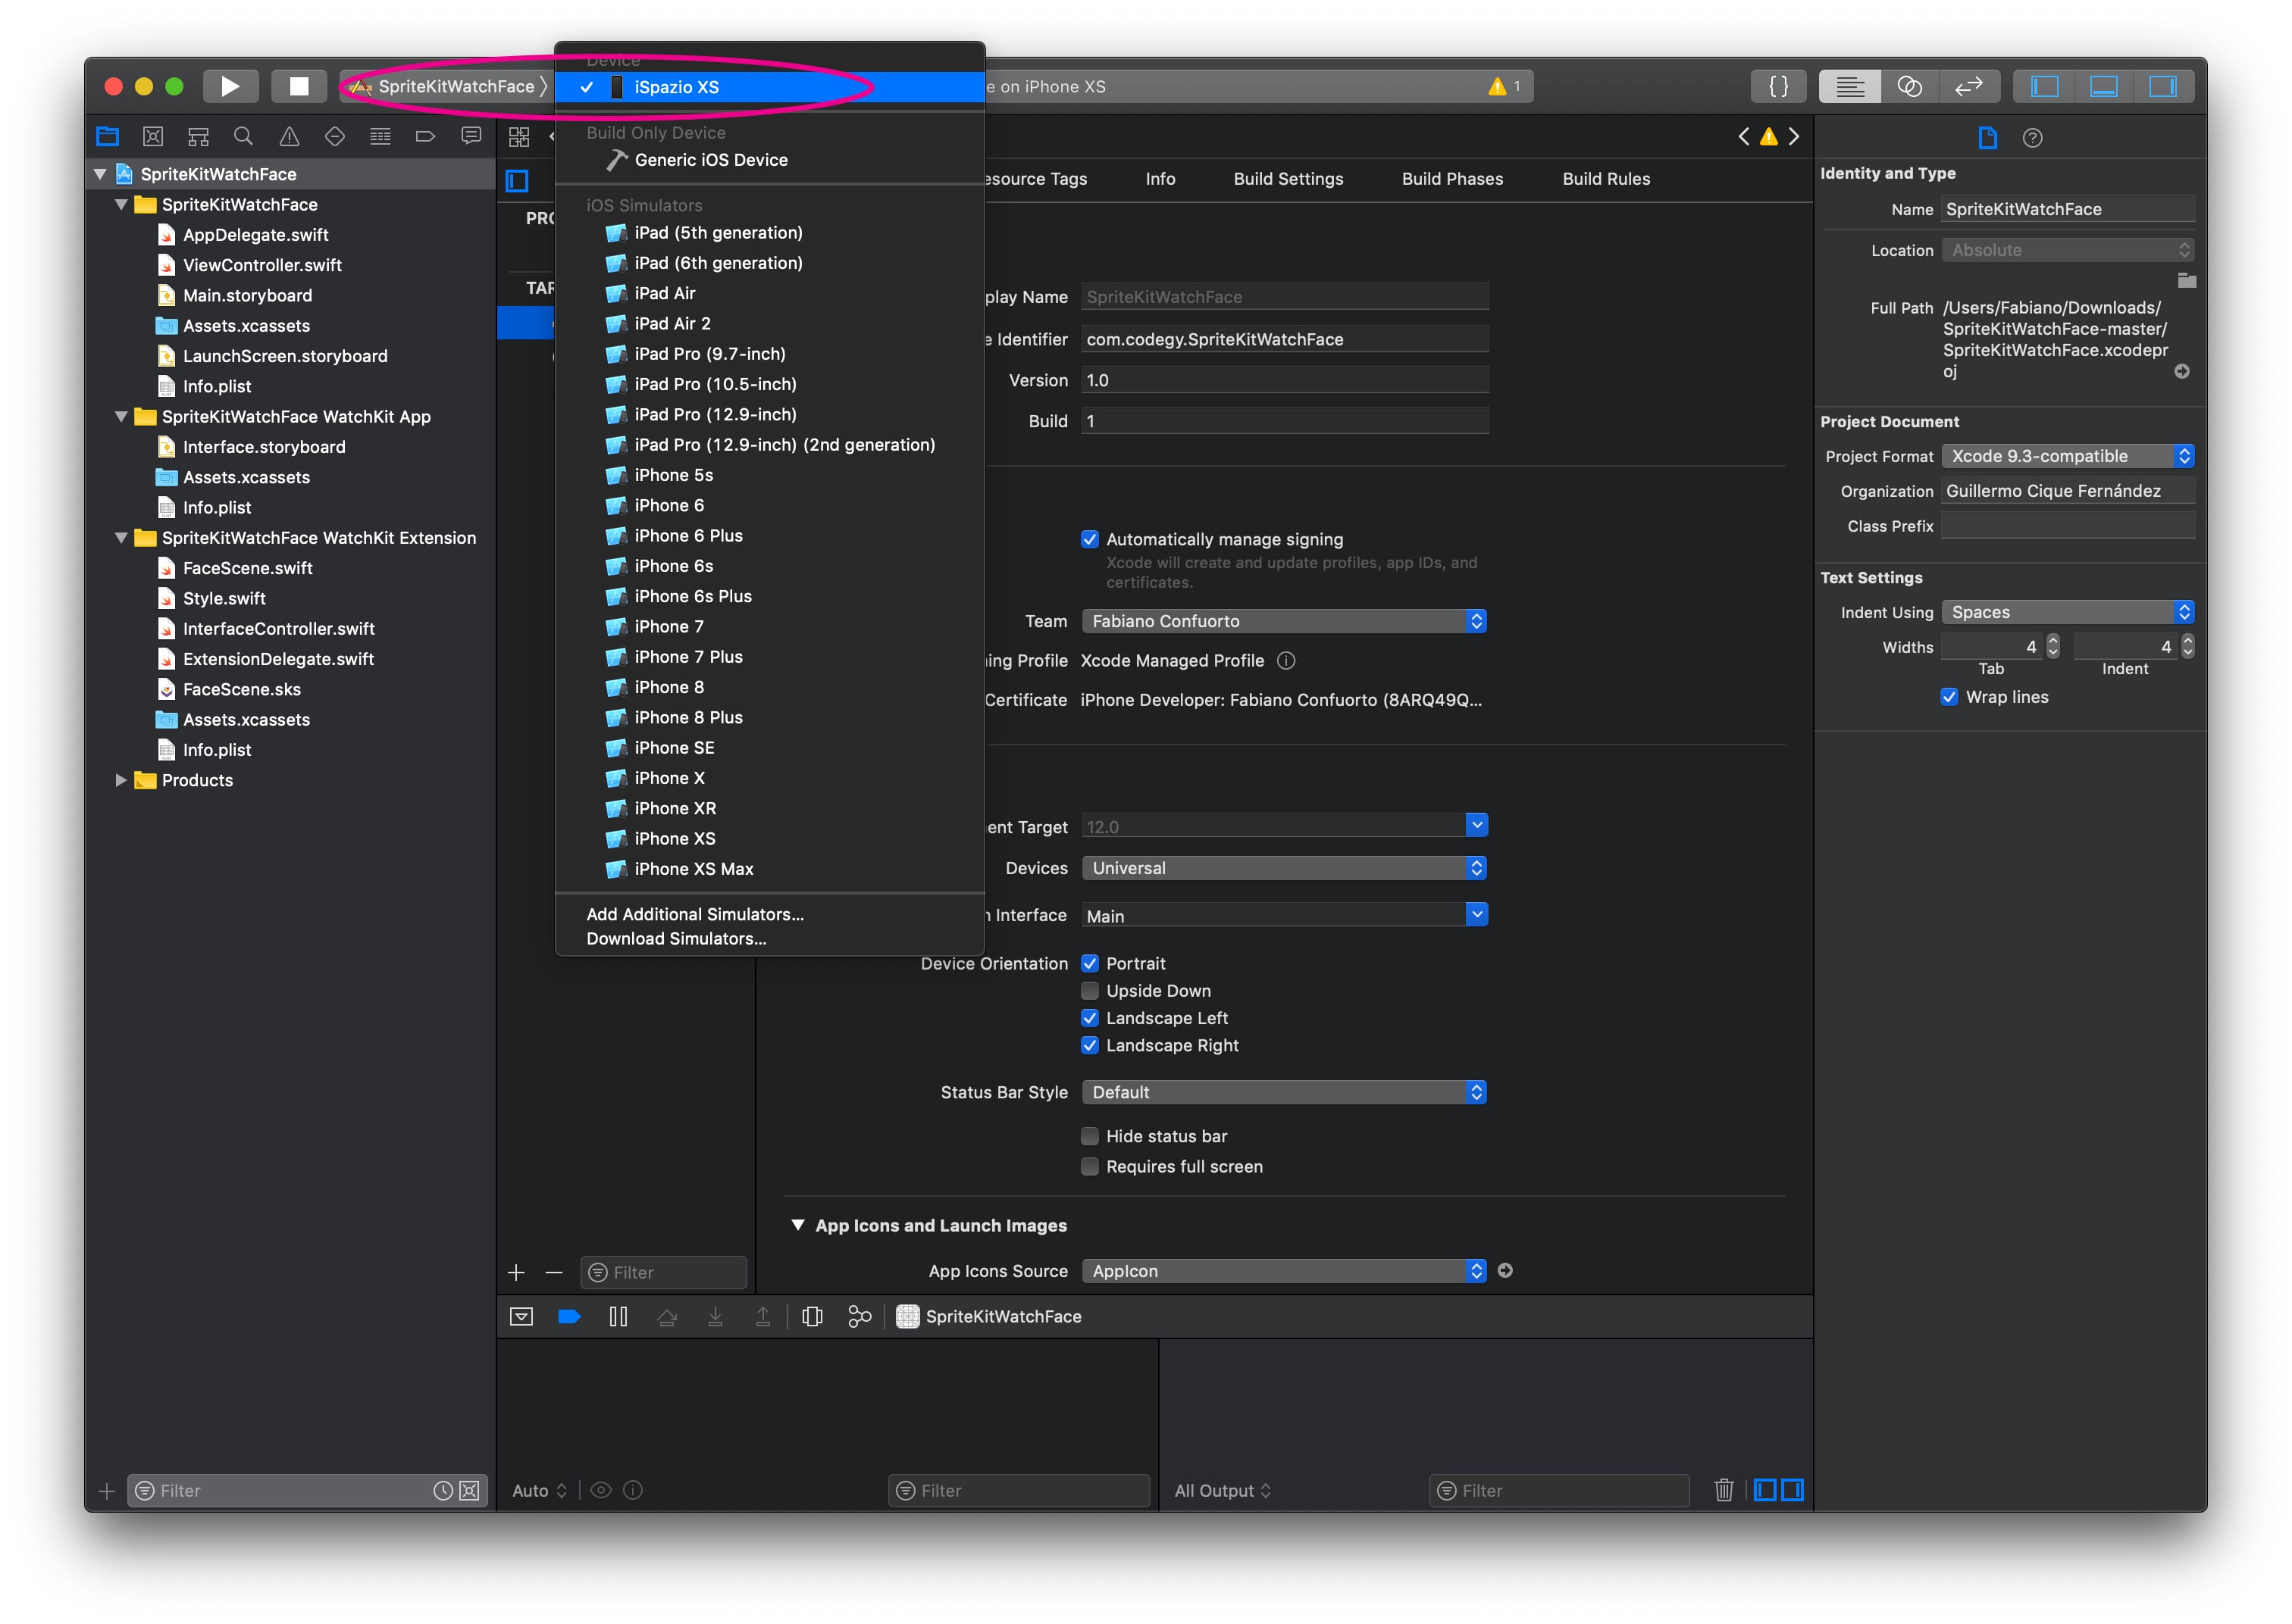The image size is (2292, 1624).
Task: Open the Build Phases tab
Action: point(1451,179)
